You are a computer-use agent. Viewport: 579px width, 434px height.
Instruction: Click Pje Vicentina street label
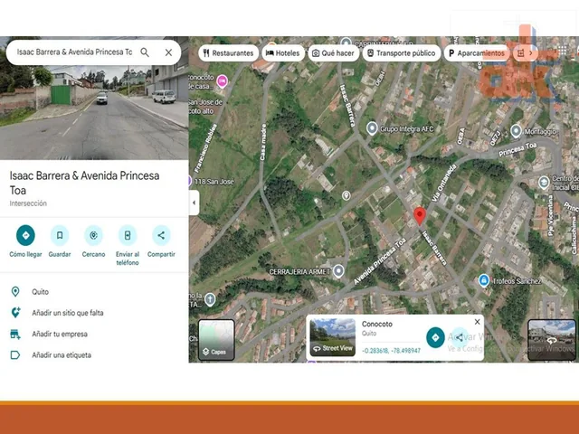551,216
